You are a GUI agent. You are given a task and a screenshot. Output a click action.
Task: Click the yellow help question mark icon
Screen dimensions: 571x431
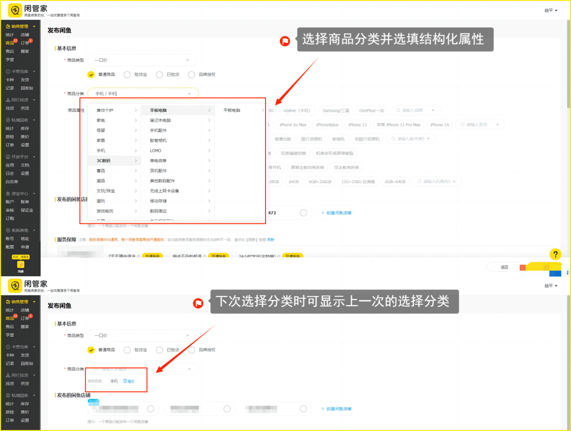pos(555,255)
